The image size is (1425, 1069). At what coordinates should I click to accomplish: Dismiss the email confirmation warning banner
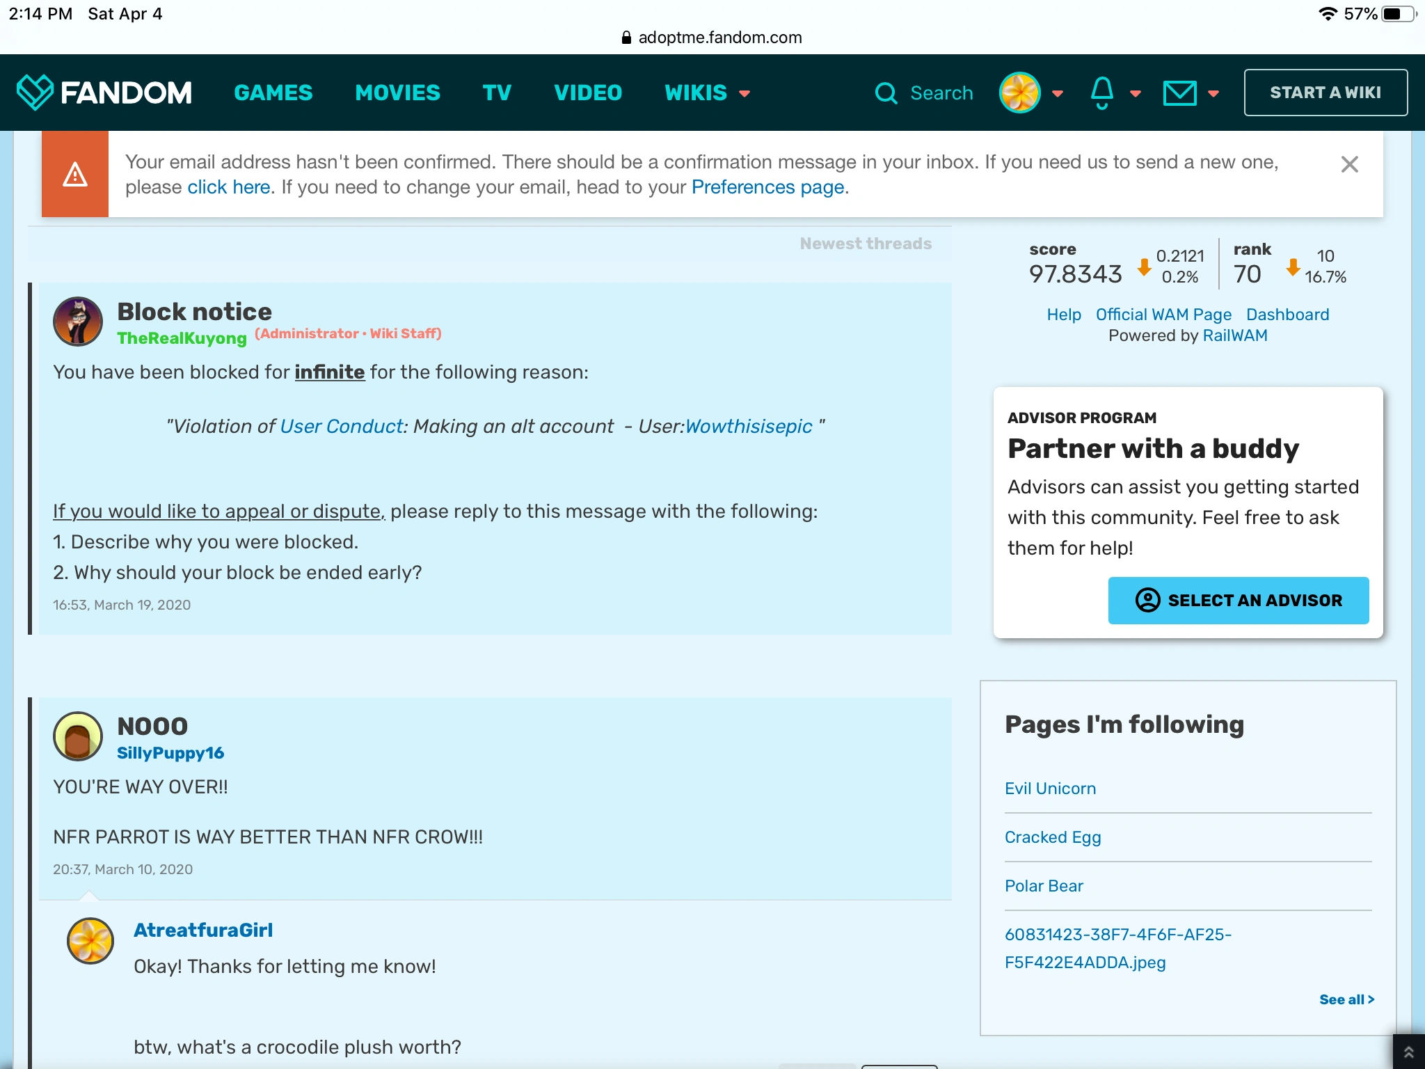(1349, 165)
